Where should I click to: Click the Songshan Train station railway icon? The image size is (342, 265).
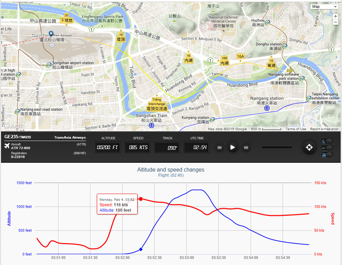click(151, 125)
